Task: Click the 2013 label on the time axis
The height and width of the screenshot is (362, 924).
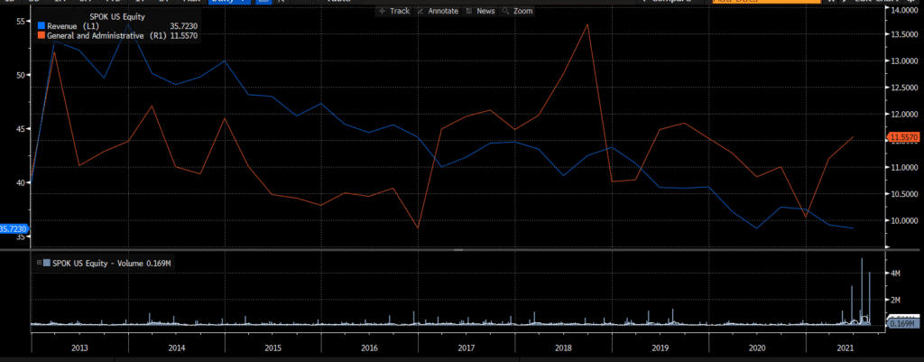Action: [x=79, y=347]
